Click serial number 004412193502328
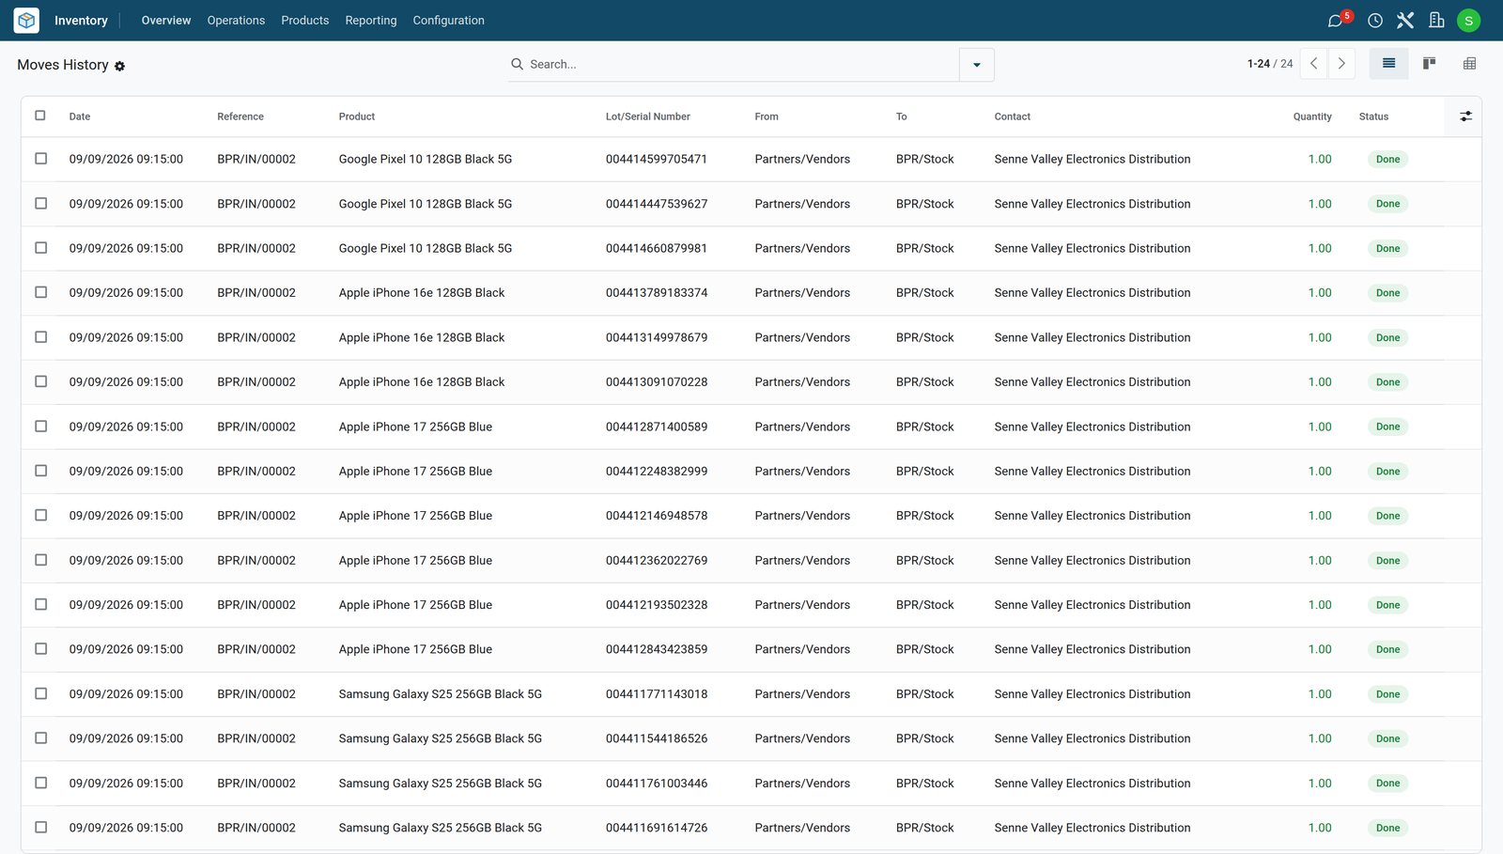 coord(657,605)
